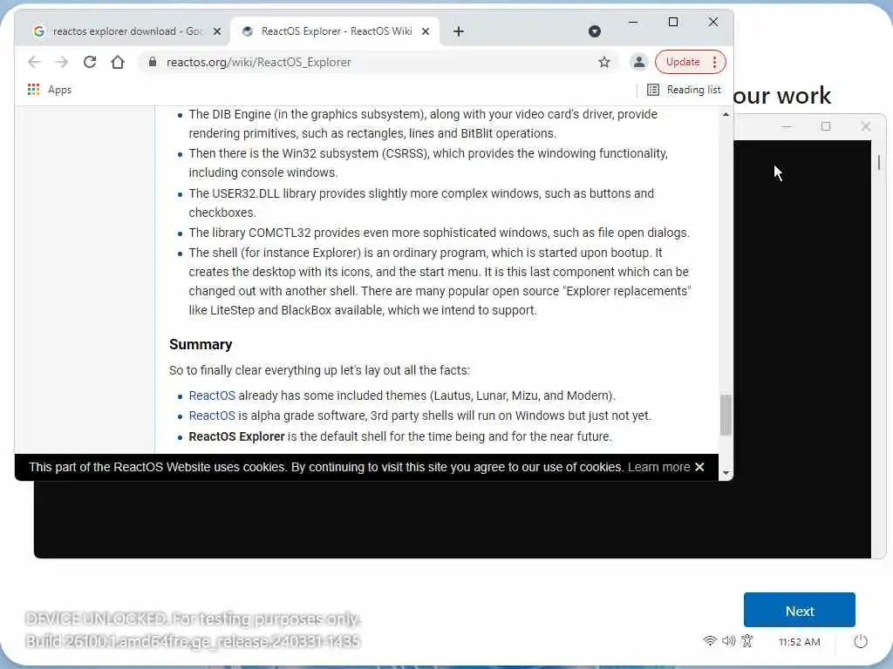Bookmark this page with the star icon
The height and width of the screenshot is (669, 893).
point(604,62)
